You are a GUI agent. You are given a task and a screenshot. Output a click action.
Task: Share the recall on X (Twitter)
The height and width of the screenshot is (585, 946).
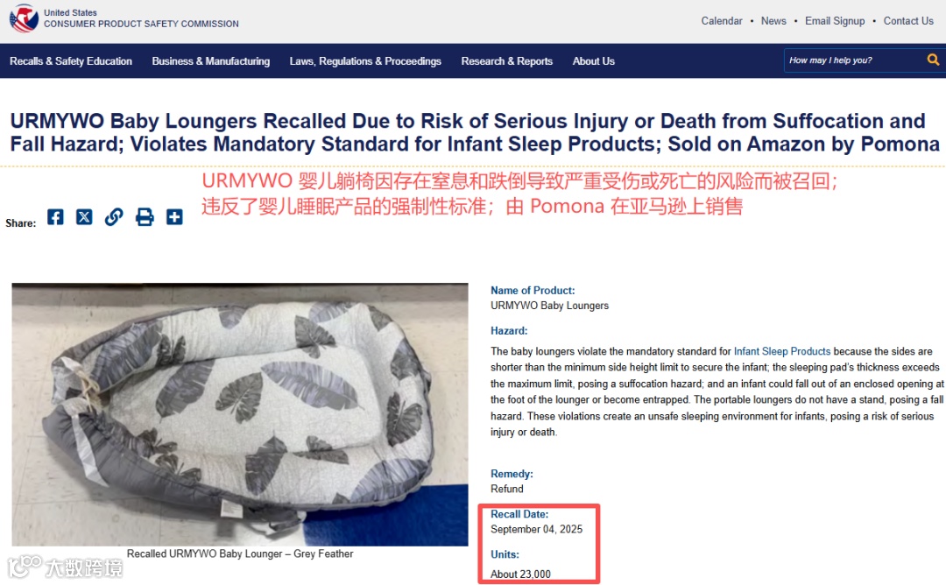pos(84,216)
